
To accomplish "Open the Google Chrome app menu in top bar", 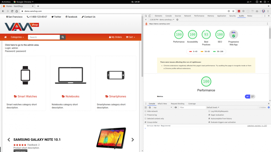I will [x=24, y=2].
